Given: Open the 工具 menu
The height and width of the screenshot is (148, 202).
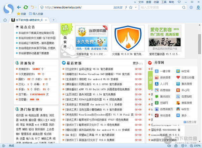Looking at the screenshot, I should (164, 2).
